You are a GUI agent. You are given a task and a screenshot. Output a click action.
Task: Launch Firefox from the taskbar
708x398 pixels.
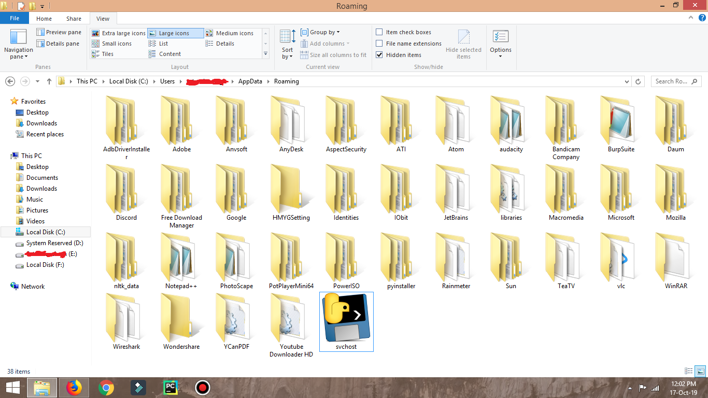click(74, 387)
